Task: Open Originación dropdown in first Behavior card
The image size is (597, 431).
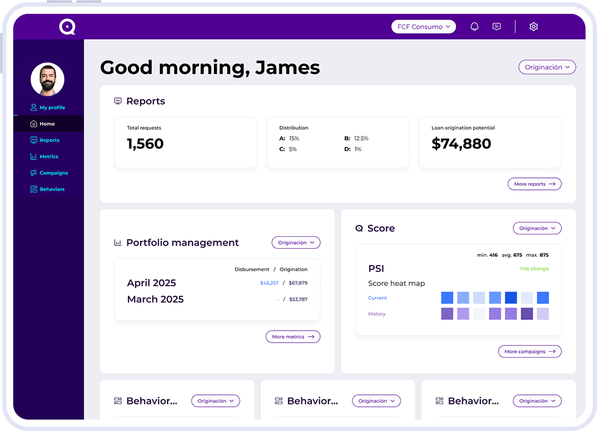Action: tap(215, 401)
